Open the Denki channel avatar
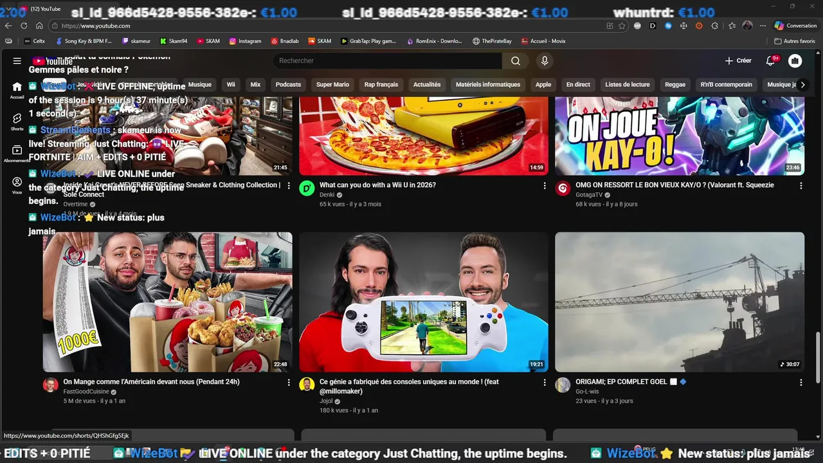Viewport: 823px width, 463px height. tap(307, 188)
